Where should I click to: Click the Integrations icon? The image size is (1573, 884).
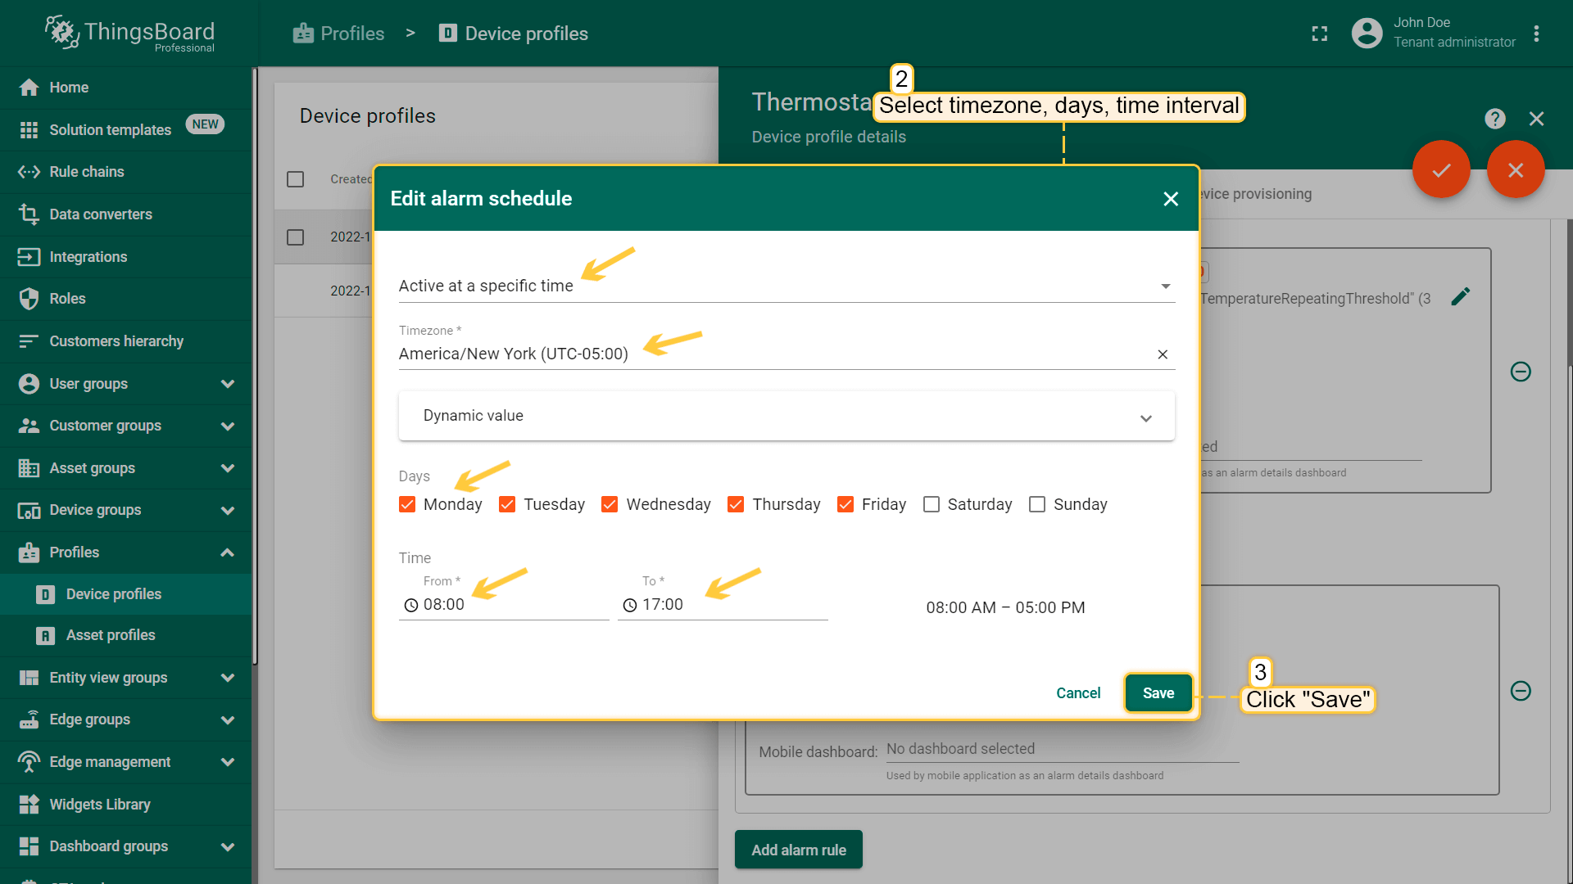pos(29,257)
